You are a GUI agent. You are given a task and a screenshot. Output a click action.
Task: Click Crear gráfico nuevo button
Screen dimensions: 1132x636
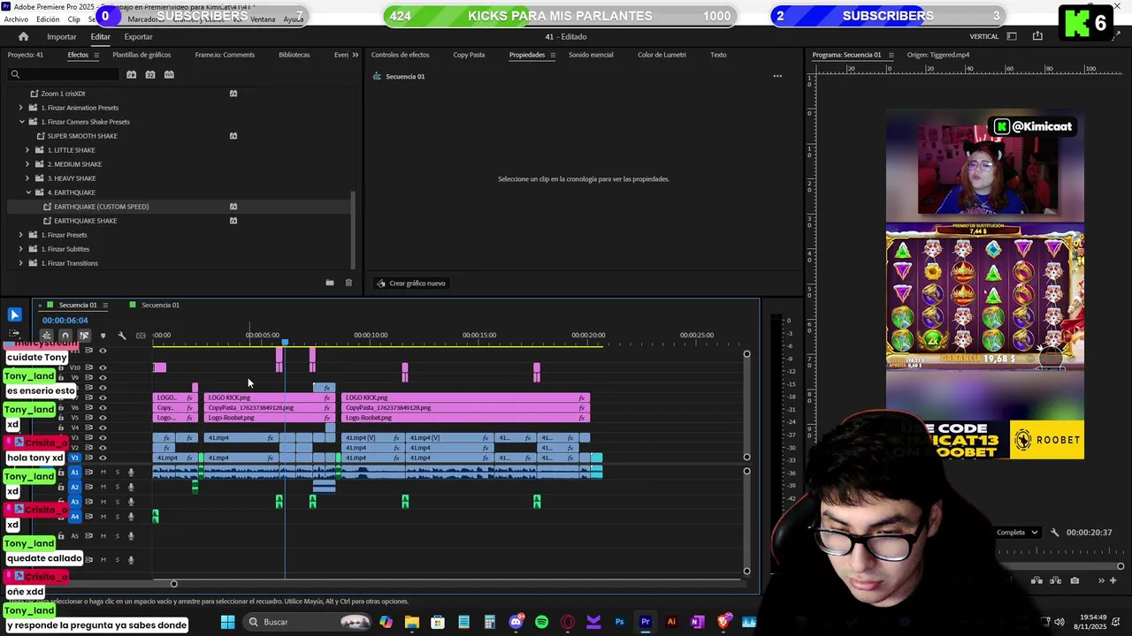pyautogui.click(x=411, y=284)
